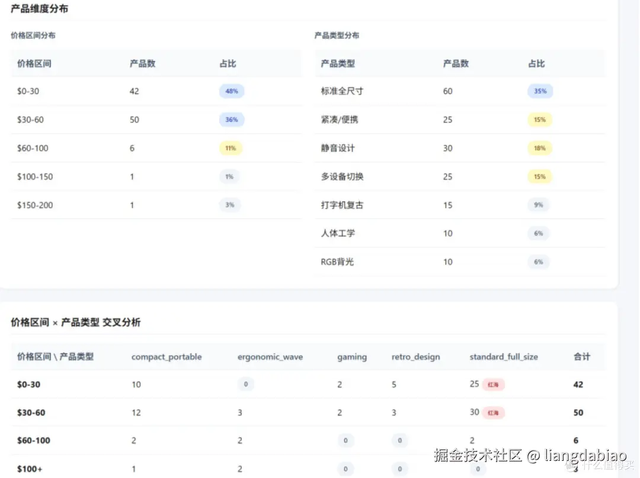Click the 价格区间 column header
This screenshot has width=640, height=478.
point(34,63)
